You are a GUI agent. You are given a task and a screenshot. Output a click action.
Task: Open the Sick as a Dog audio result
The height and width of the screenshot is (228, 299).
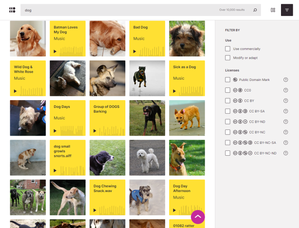point(184,67)
